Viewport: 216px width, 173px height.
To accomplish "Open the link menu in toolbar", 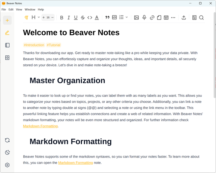I will pyautogui.click(x=152, y=18).
